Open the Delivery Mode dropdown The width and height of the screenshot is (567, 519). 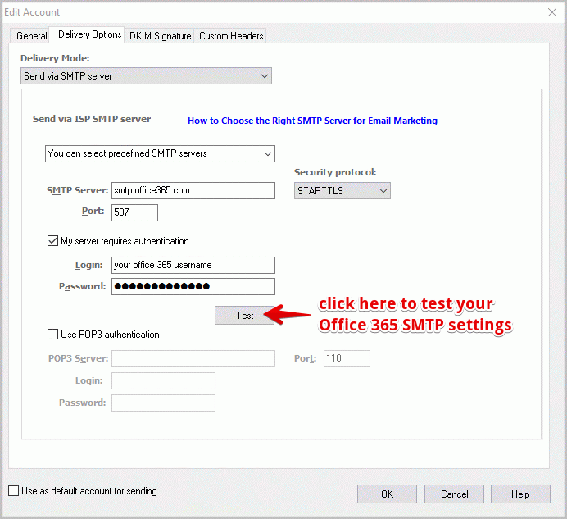click(x=146, y=76)
